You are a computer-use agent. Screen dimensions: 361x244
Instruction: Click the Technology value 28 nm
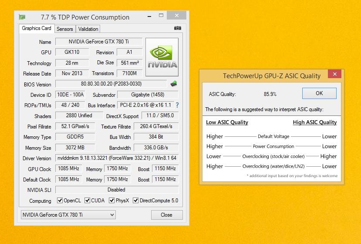pos(72,63)
